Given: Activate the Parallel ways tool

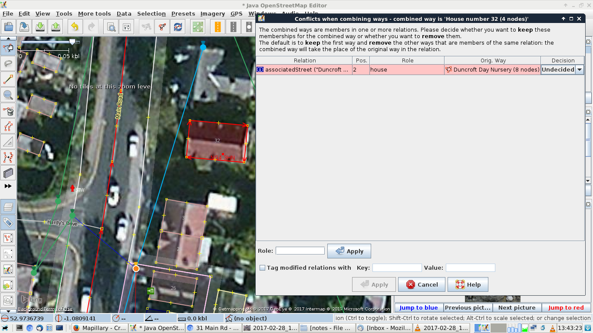Looking at the screenshot, I should coord(8,126).
